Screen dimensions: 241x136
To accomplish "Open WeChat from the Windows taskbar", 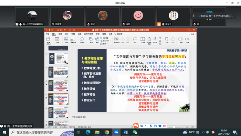I will pyautogui.click(x=135, y=132).
